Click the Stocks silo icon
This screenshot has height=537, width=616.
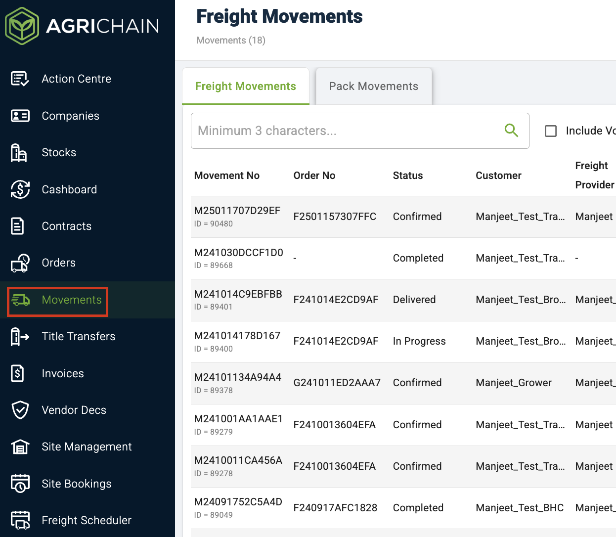pos(19,153)
